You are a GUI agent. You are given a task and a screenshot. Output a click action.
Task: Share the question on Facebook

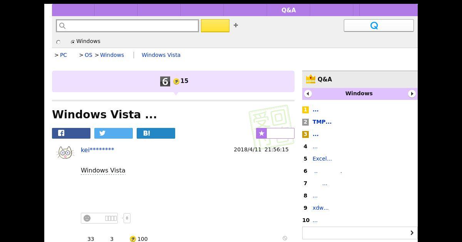pyautogui.click(x=71, y=133)
